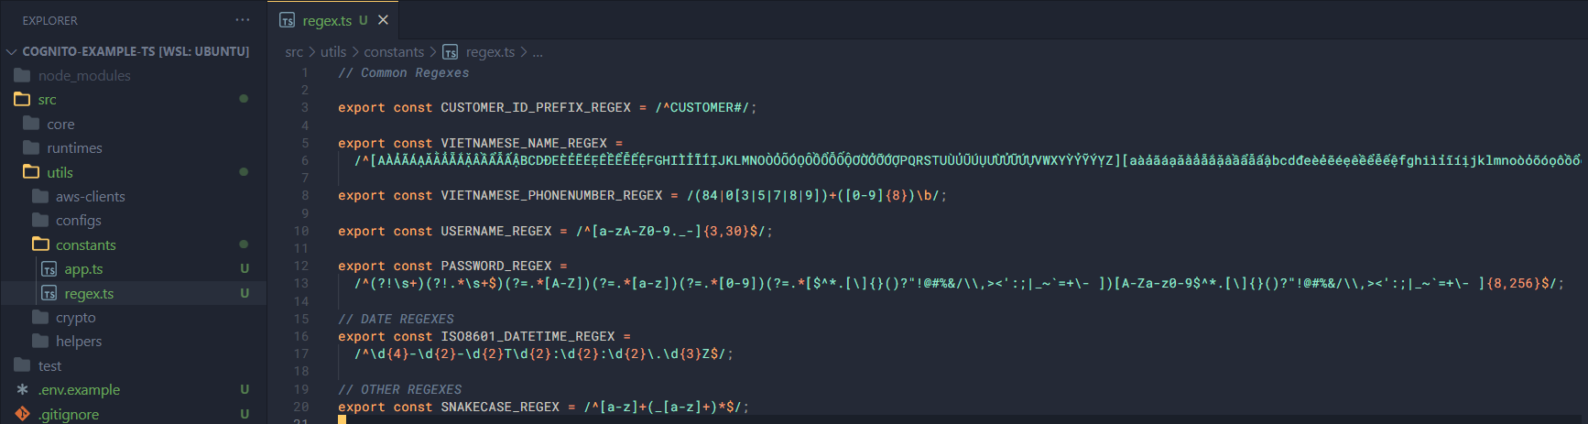Image resolution: width=1588 pixels, height=424 pixels.
Task: Collapse the COGNITO-EXAMPLE-TS workspace root
Action: coord(135,51)
